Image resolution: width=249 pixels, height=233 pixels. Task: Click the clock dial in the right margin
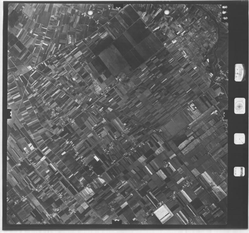pyautogui.click(x=239, y=139)
